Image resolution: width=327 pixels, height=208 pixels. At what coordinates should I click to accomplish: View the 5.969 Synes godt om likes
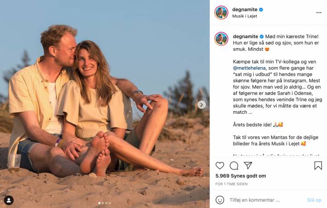[x=241, y=176]
